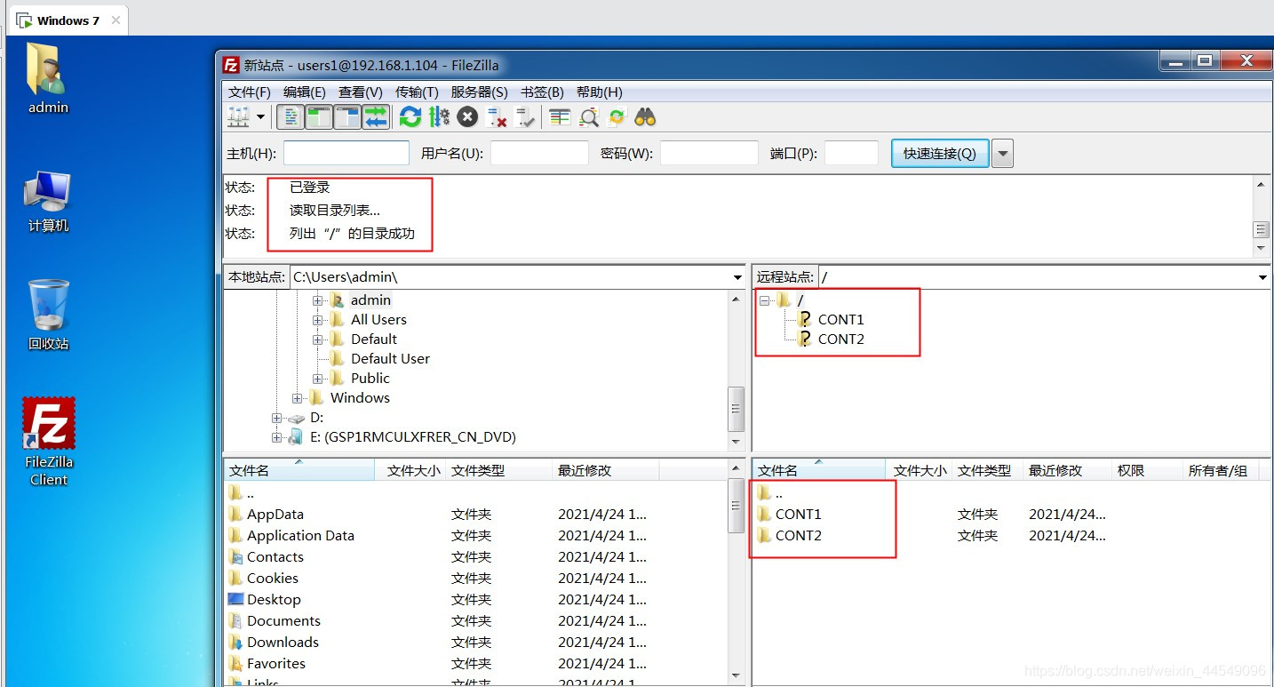Open the admin desktop folder icon
Viewport: 1274px width, 687px height.
coord(48,80)
